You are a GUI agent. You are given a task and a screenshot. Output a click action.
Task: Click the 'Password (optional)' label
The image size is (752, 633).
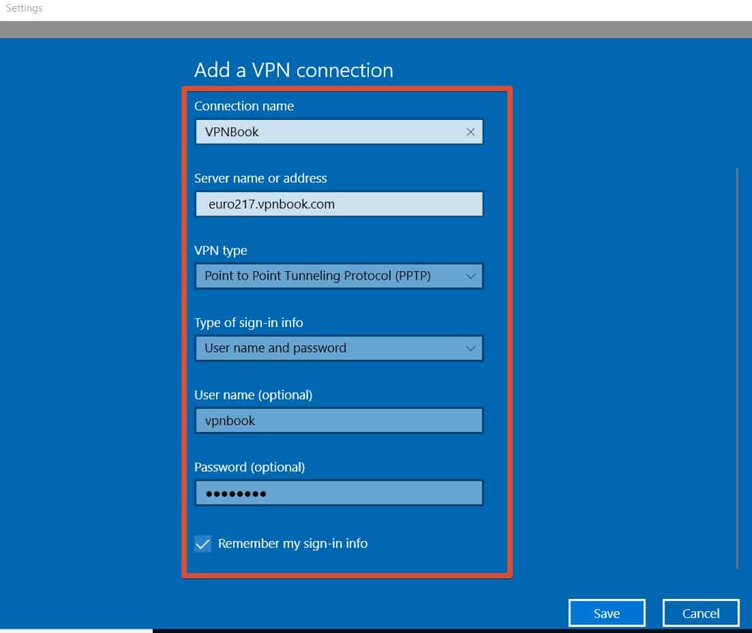tap(250, 467)
